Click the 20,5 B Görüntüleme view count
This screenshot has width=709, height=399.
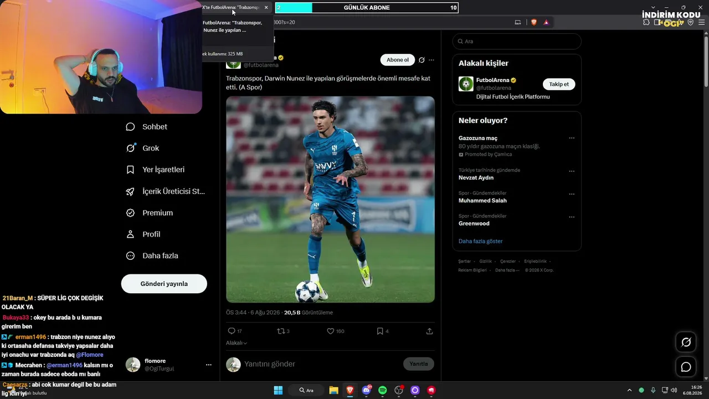[x=309, y=313]
